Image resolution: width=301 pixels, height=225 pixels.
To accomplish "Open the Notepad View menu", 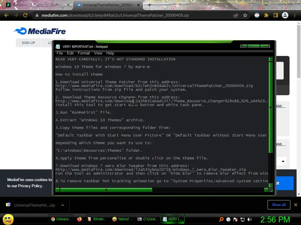I will tap(98, 53).
